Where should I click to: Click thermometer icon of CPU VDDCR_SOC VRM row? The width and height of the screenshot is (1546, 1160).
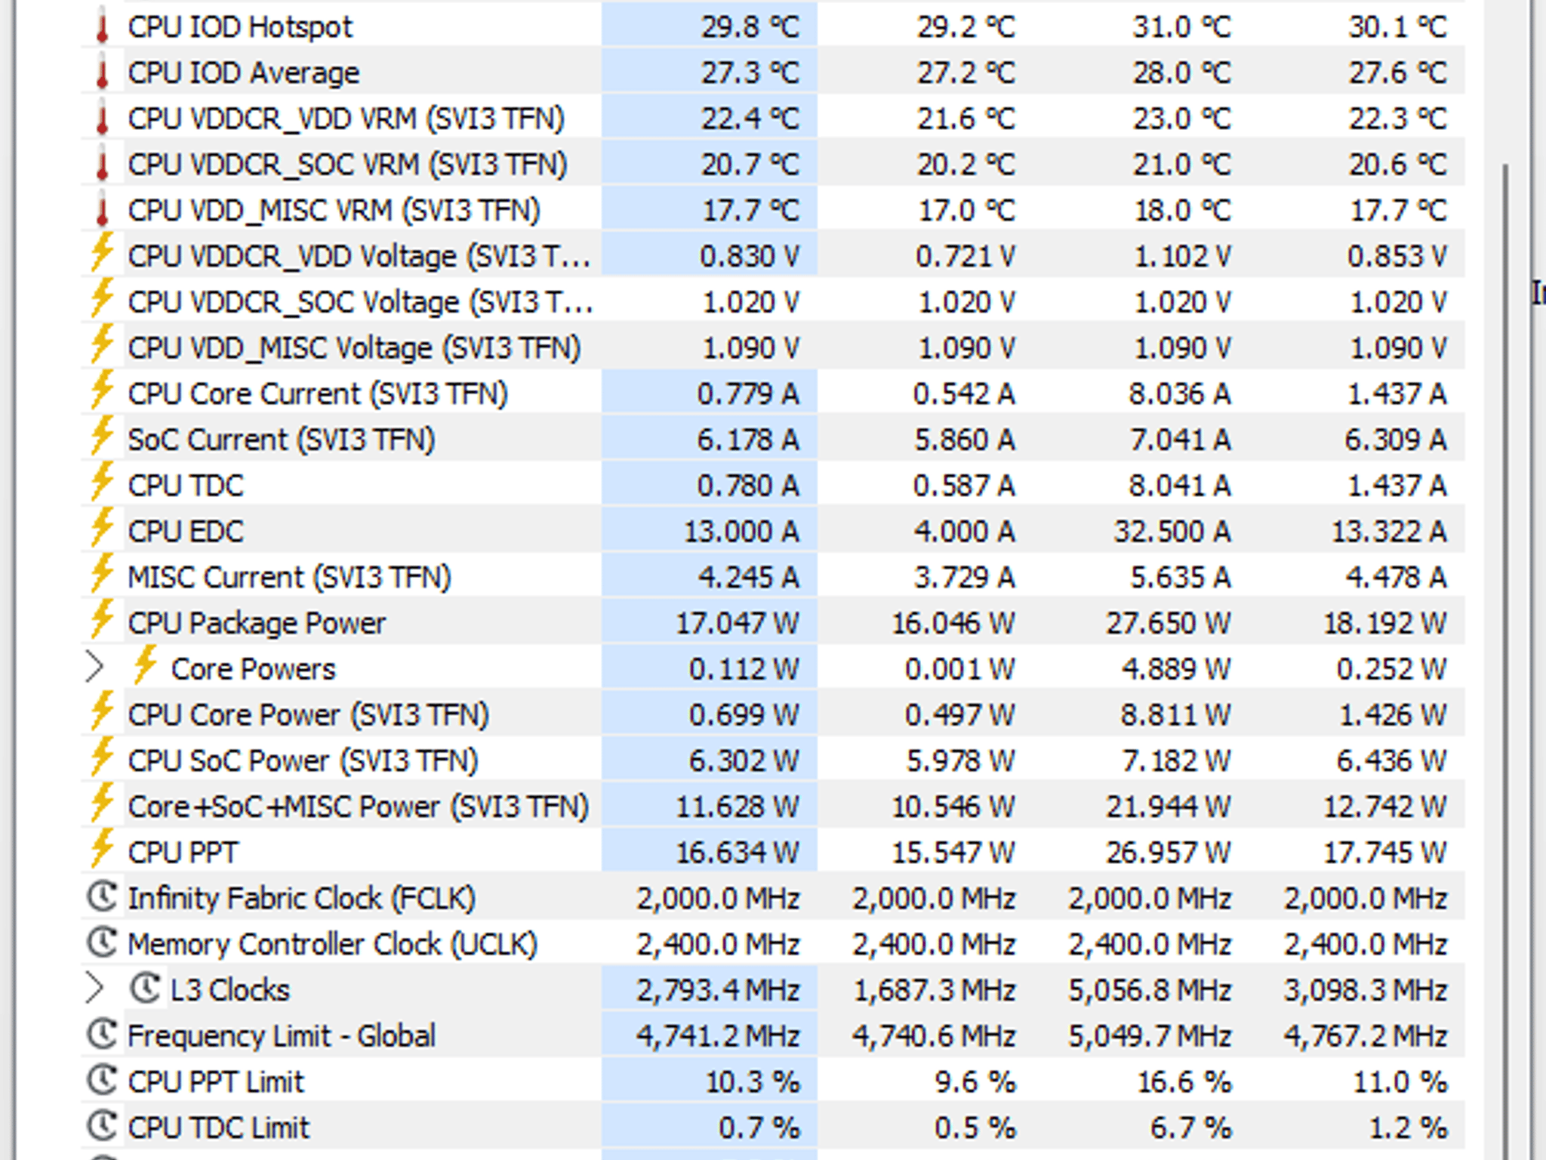click(x=102, y=165)
